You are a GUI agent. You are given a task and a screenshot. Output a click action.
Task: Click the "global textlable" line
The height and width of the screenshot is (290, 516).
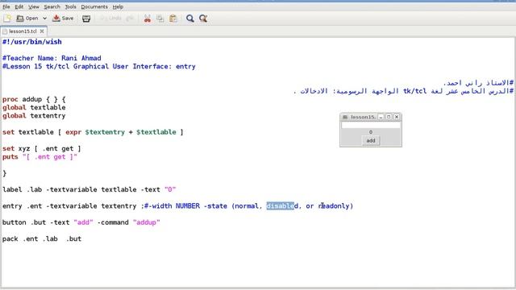coord(34,107)
